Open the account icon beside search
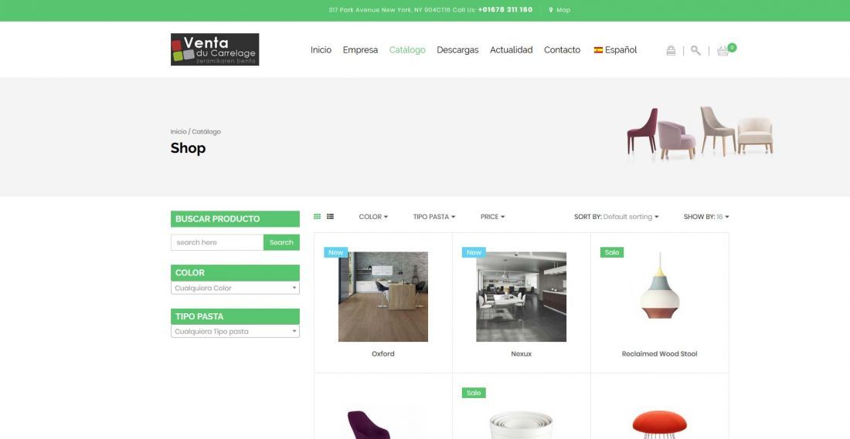 671,50
